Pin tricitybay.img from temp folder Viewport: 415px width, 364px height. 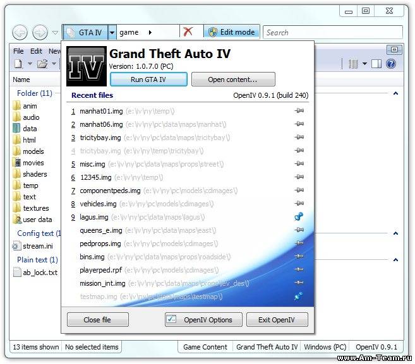[x=299, y=150]
